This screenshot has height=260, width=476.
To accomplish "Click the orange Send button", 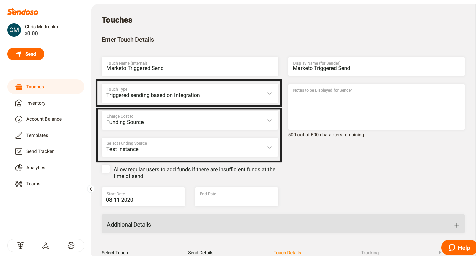I will (26, 54).
